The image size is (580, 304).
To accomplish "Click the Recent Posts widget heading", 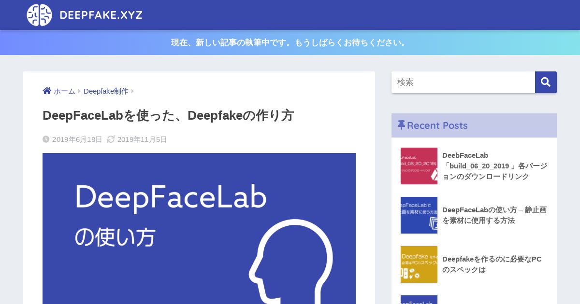I will pyautogui.click(x=474, y=125).
